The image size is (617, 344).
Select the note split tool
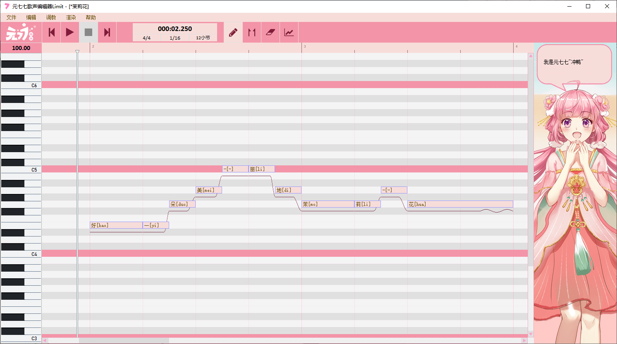pos(252,32)
